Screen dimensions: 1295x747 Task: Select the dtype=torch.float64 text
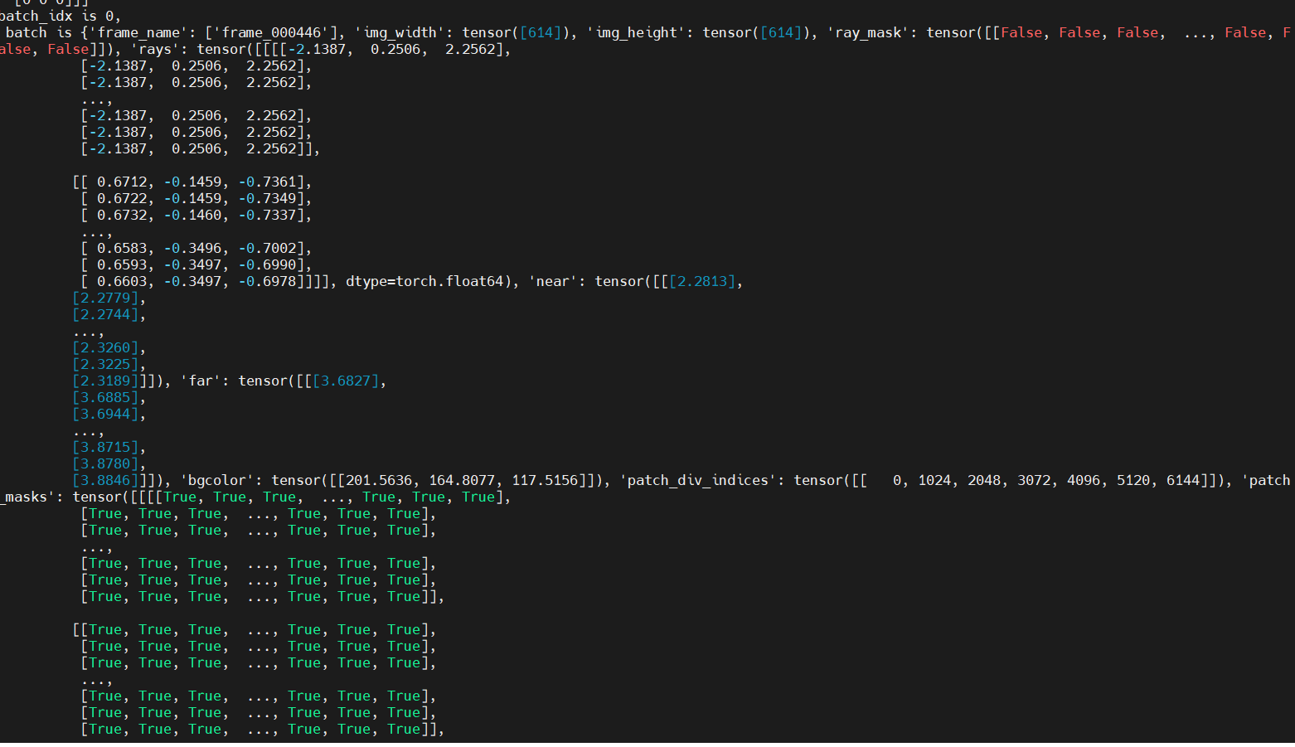424,281
